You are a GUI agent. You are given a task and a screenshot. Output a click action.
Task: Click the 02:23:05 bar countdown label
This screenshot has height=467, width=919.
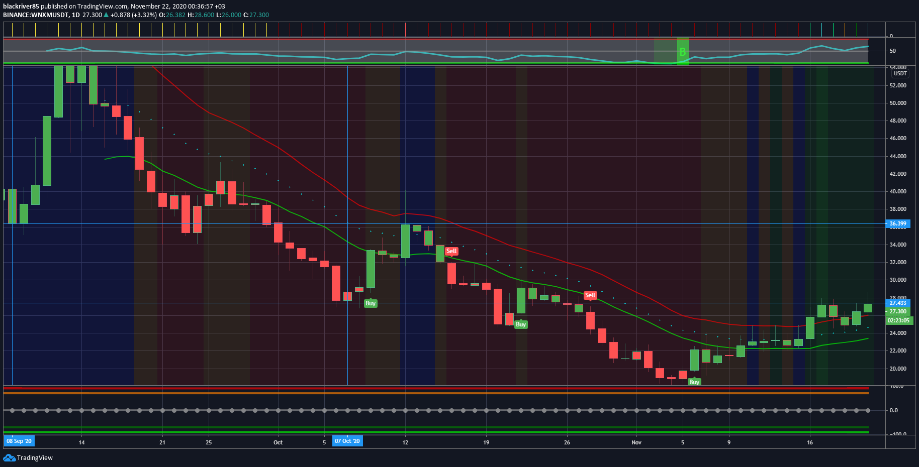point(898,320)
